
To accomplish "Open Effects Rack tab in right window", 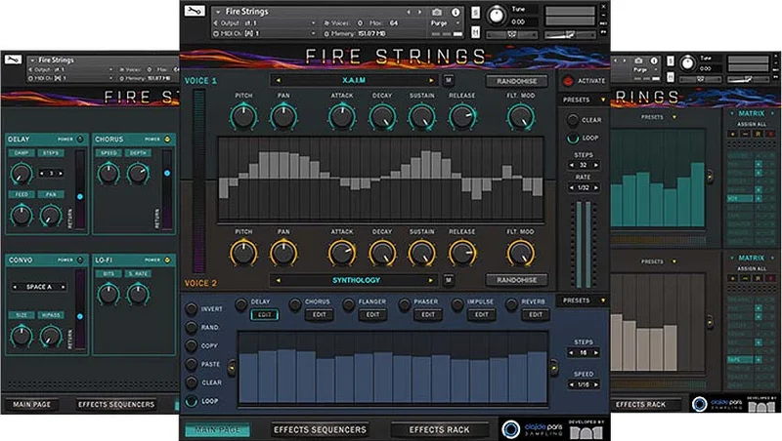I will point(641,405).
